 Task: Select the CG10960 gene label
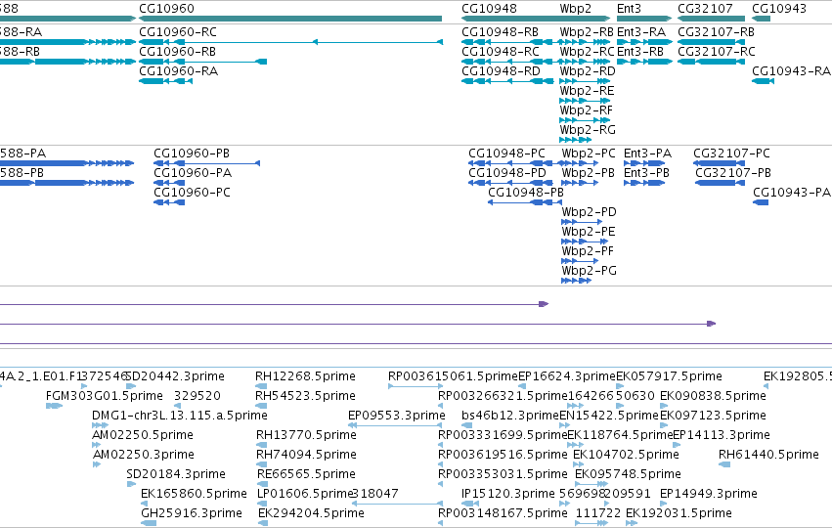point(166,9)
